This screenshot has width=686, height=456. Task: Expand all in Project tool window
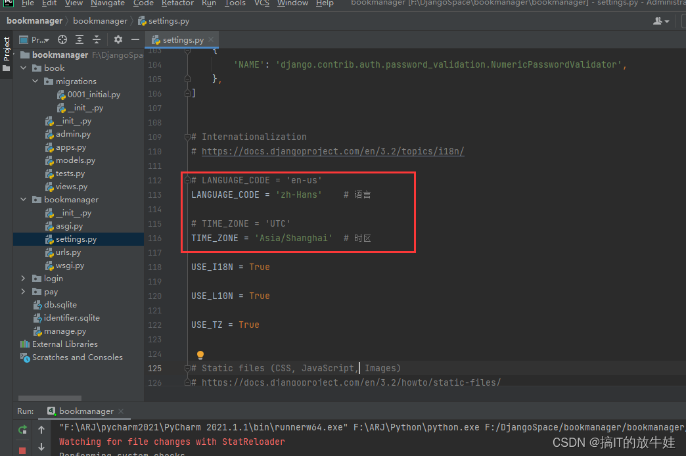(80, 40)
